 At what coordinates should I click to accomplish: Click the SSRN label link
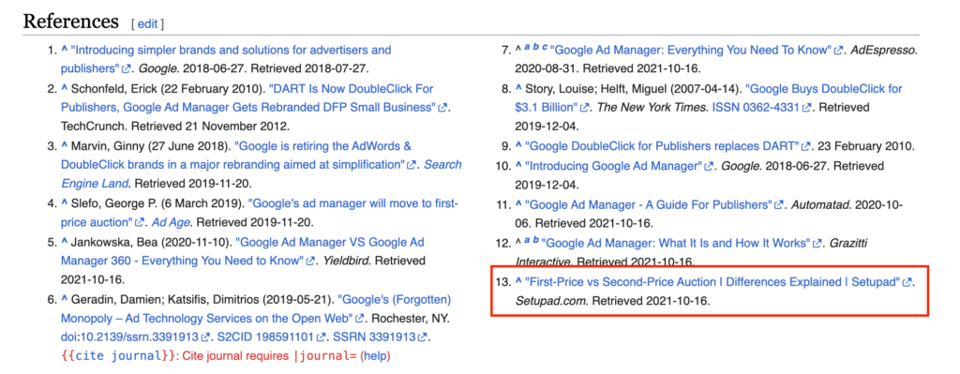347,337
